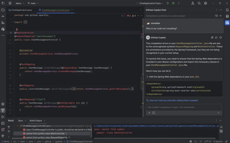Select ChatMessageController.java editor tab

(x=54, y=10)
